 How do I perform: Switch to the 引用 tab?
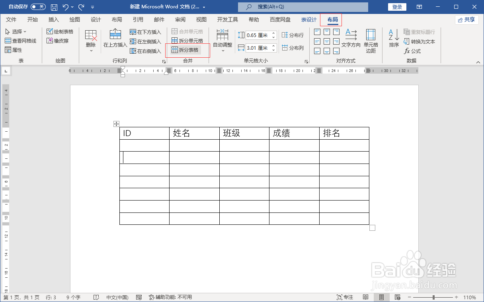click(138, 19)
